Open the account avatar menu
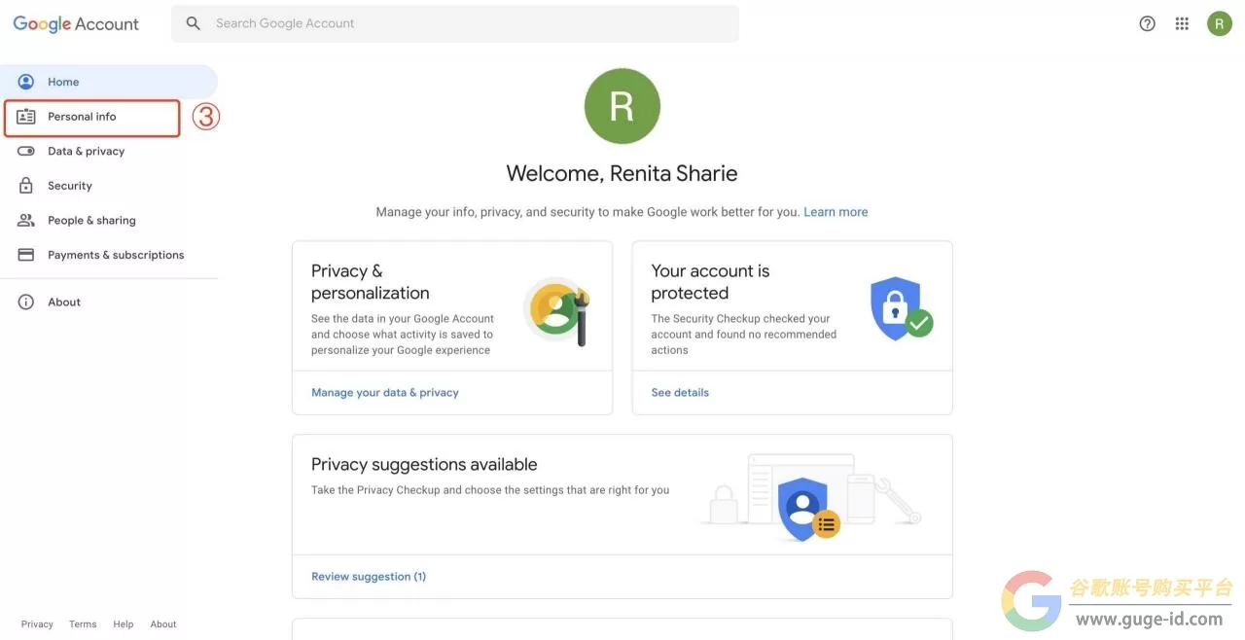The height and width of the screenshot is (640, 1245). 1220,23
